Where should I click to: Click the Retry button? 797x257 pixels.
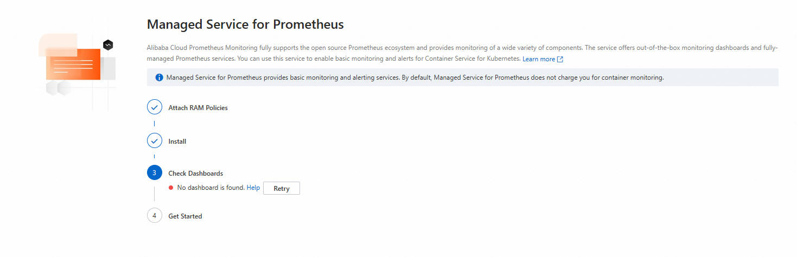click(x=282, y=188)
